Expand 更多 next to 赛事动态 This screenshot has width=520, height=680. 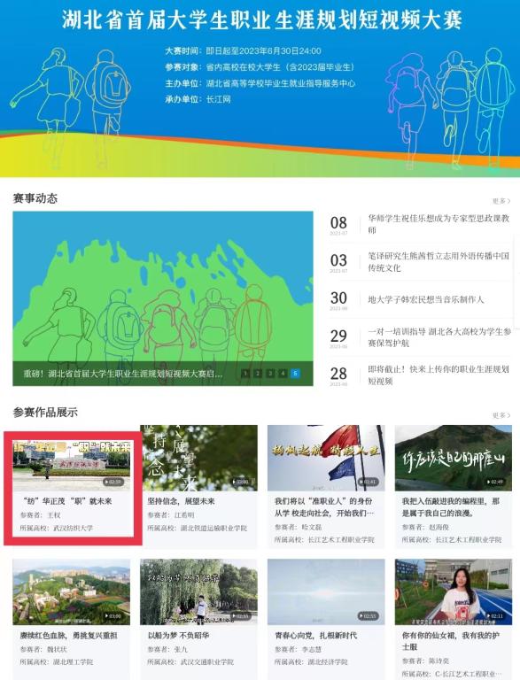pos(501,201)
